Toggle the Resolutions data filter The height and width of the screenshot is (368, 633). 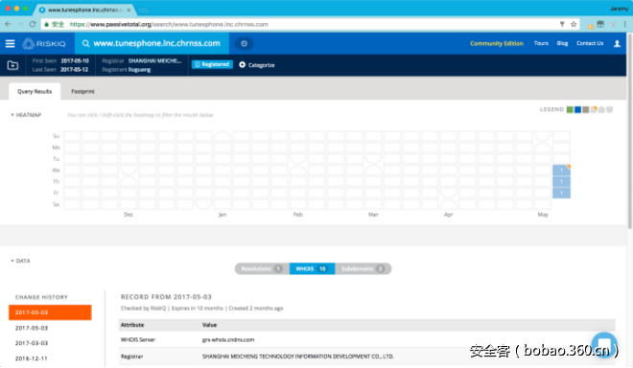(x=262, y=268)
